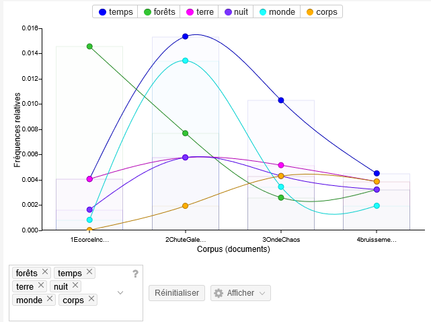The height and width of the screenshot is (322, 431).
Task: Remove the forêts term tag
Action: click(45, 272)
